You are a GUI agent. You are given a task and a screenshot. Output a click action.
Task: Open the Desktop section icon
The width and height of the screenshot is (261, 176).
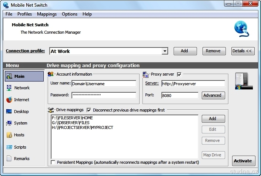9,111
